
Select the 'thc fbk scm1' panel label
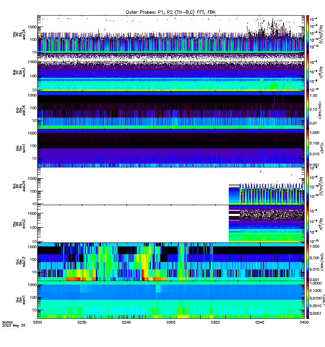[21, 300]
